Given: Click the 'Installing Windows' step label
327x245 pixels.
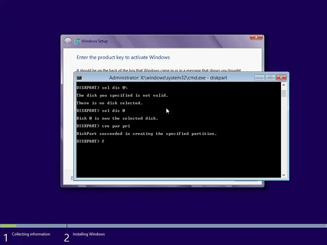Looking at the screenshot, I should pyautogui.click(x=89, y=234).
